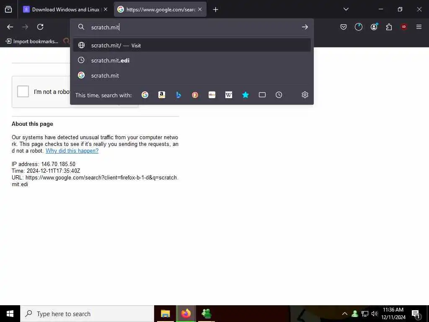Open the volume control in system tray
Viewport: 429px width, 322px height.
375,314
